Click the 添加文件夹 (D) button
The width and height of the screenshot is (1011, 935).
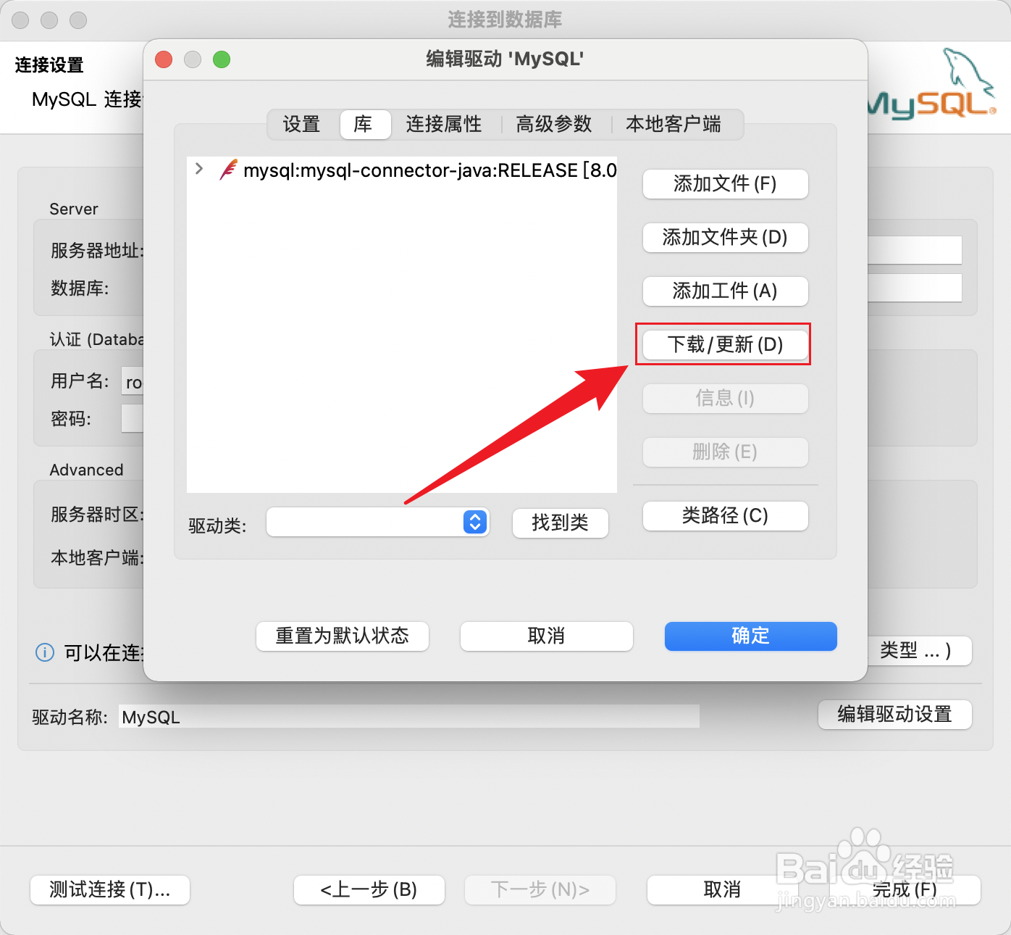pos(725,238)
